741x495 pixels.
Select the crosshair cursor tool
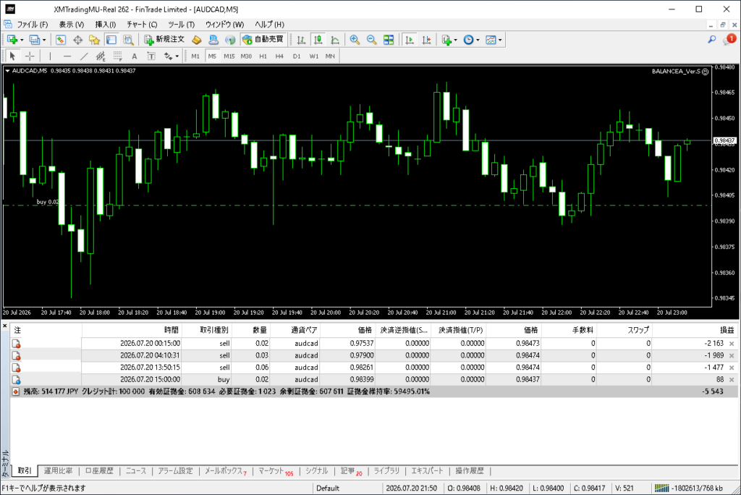[30, 56]
